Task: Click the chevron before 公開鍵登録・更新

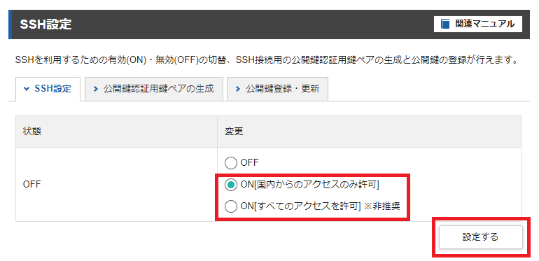Action: pos(238,89)
